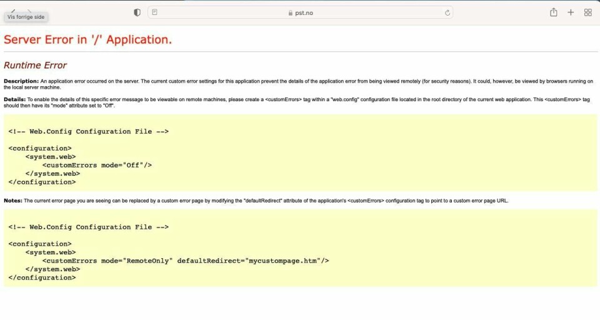Go forward using the forward arrow button
Viewport: 600px width, 320px height.
(x=29, y=10)
